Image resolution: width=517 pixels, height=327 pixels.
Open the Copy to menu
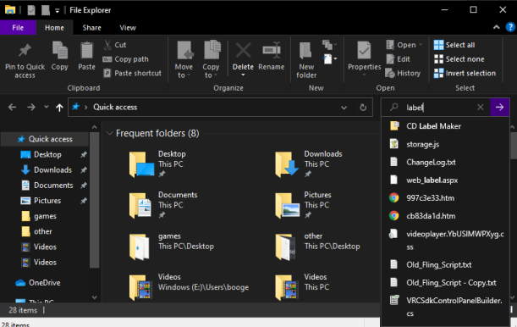coord(211,59)
